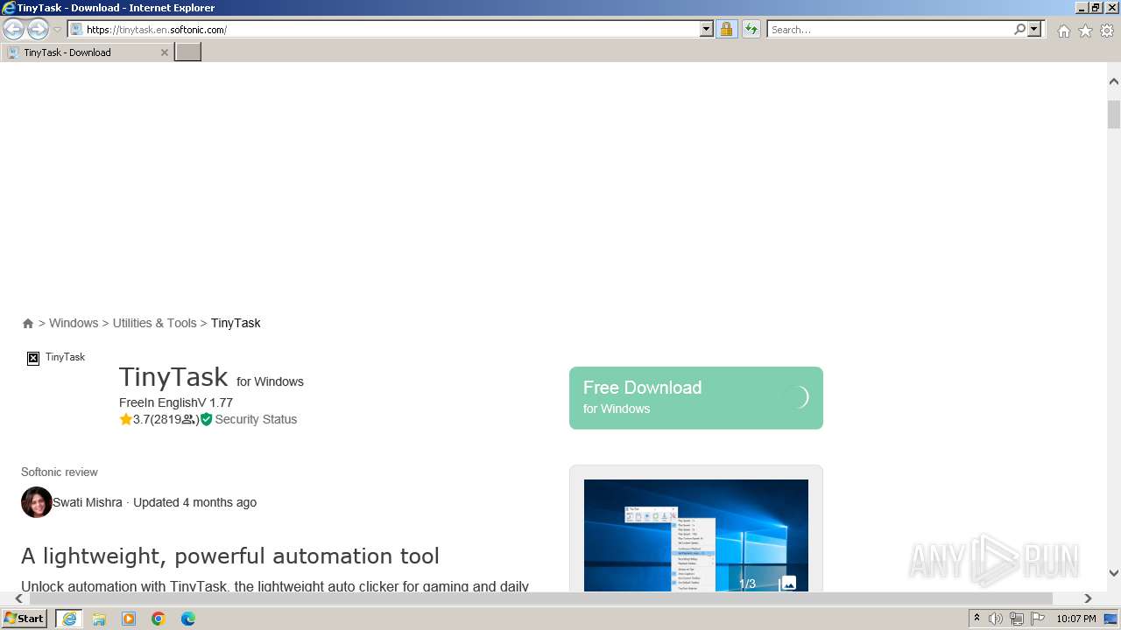Launch Chrome from the taskbar
This screenshot has width=1121, height=630.
159,619
